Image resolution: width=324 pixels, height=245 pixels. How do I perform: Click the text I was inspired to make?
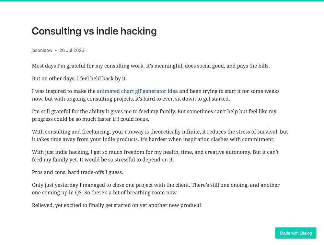(64, 91)
